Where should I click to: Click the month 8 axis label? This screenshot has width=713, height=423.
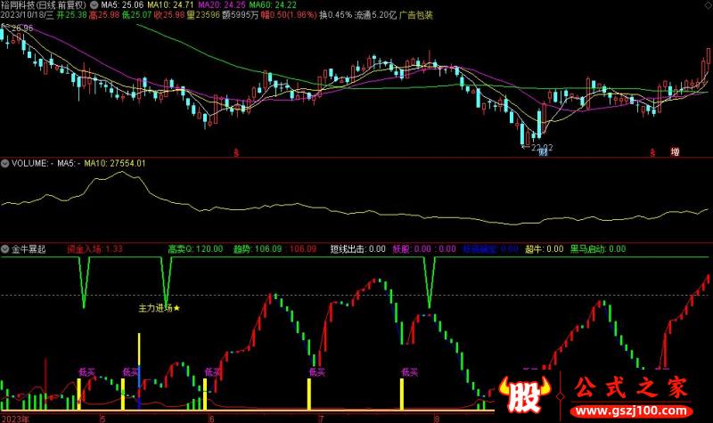point(437,419)
